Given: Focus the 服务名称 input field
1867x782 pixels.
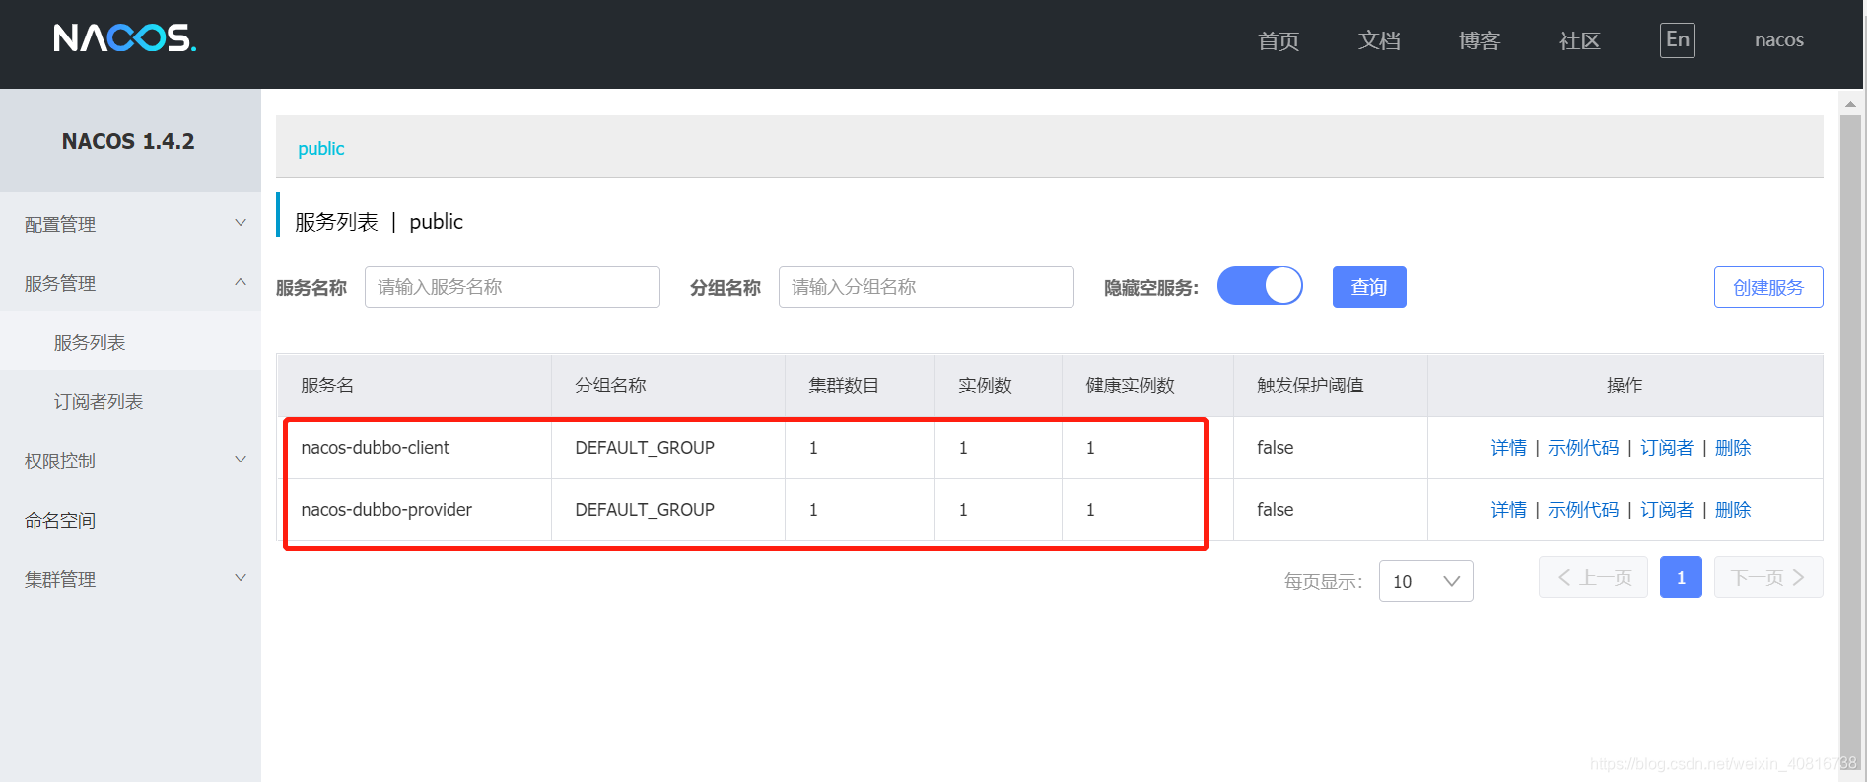Looking at the screenshot, I should pos(513,287).
